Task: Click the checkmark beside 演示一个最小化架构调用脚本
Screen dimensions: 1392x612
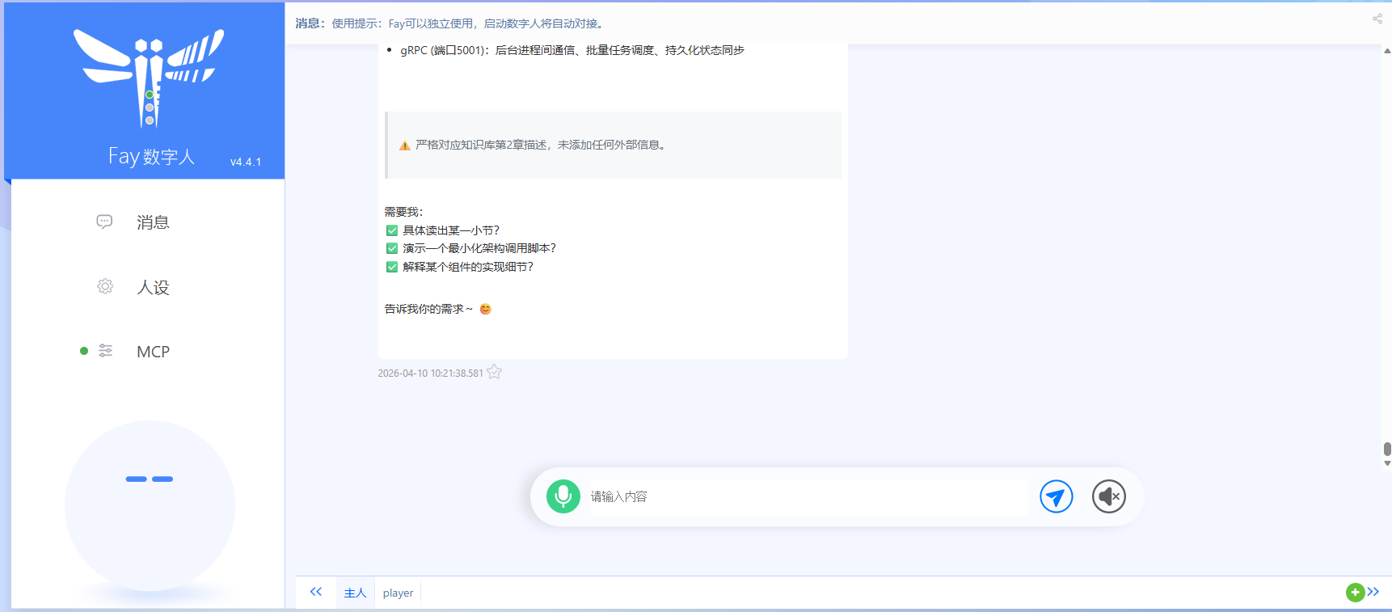Action: [392, 248]
